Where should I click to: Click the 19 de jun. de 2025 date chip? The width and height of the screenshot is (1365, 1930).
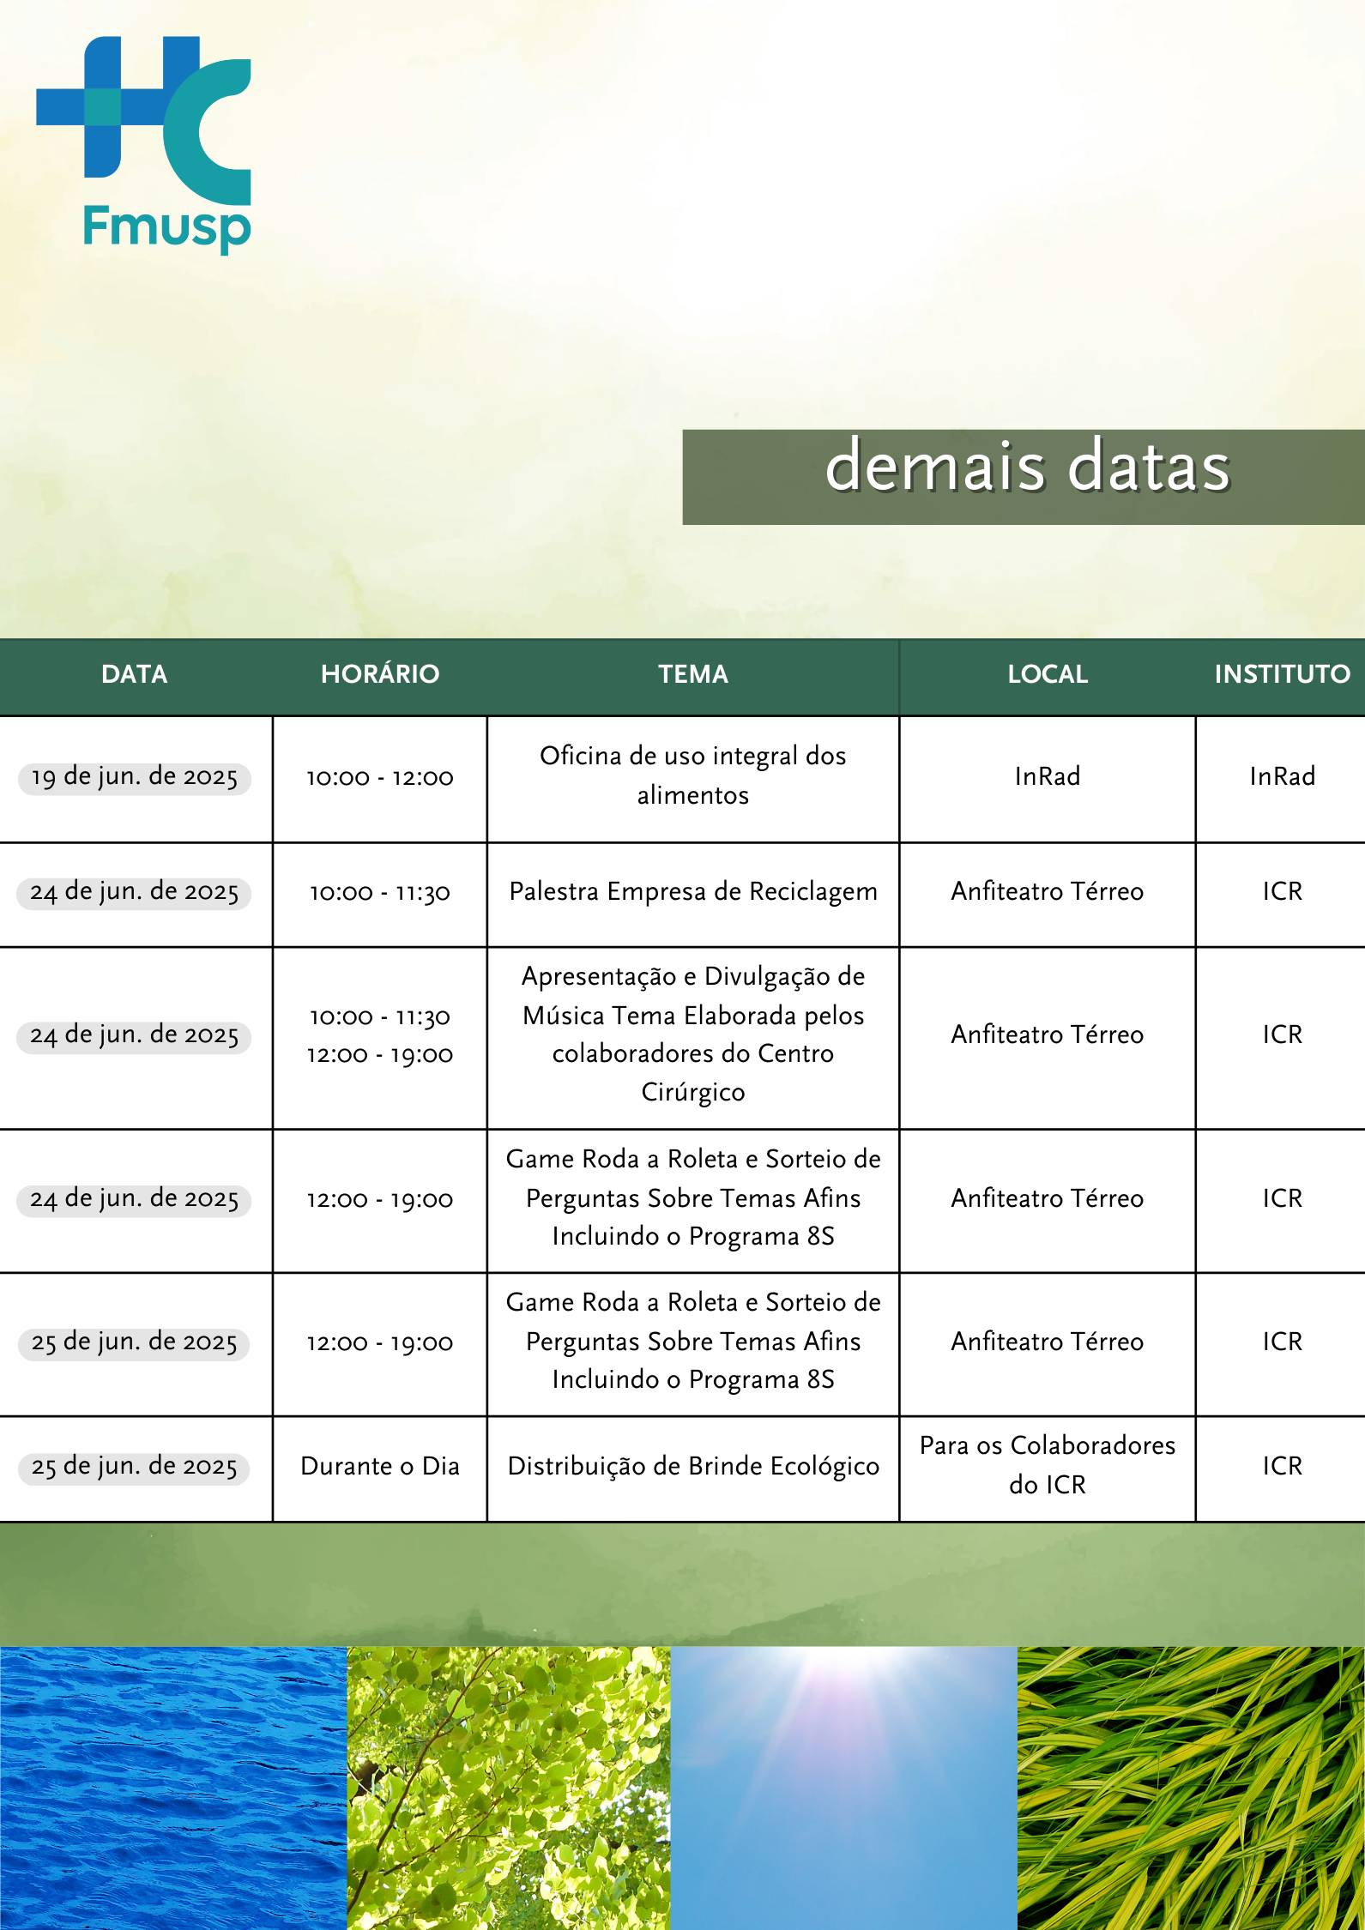[135, 777]
